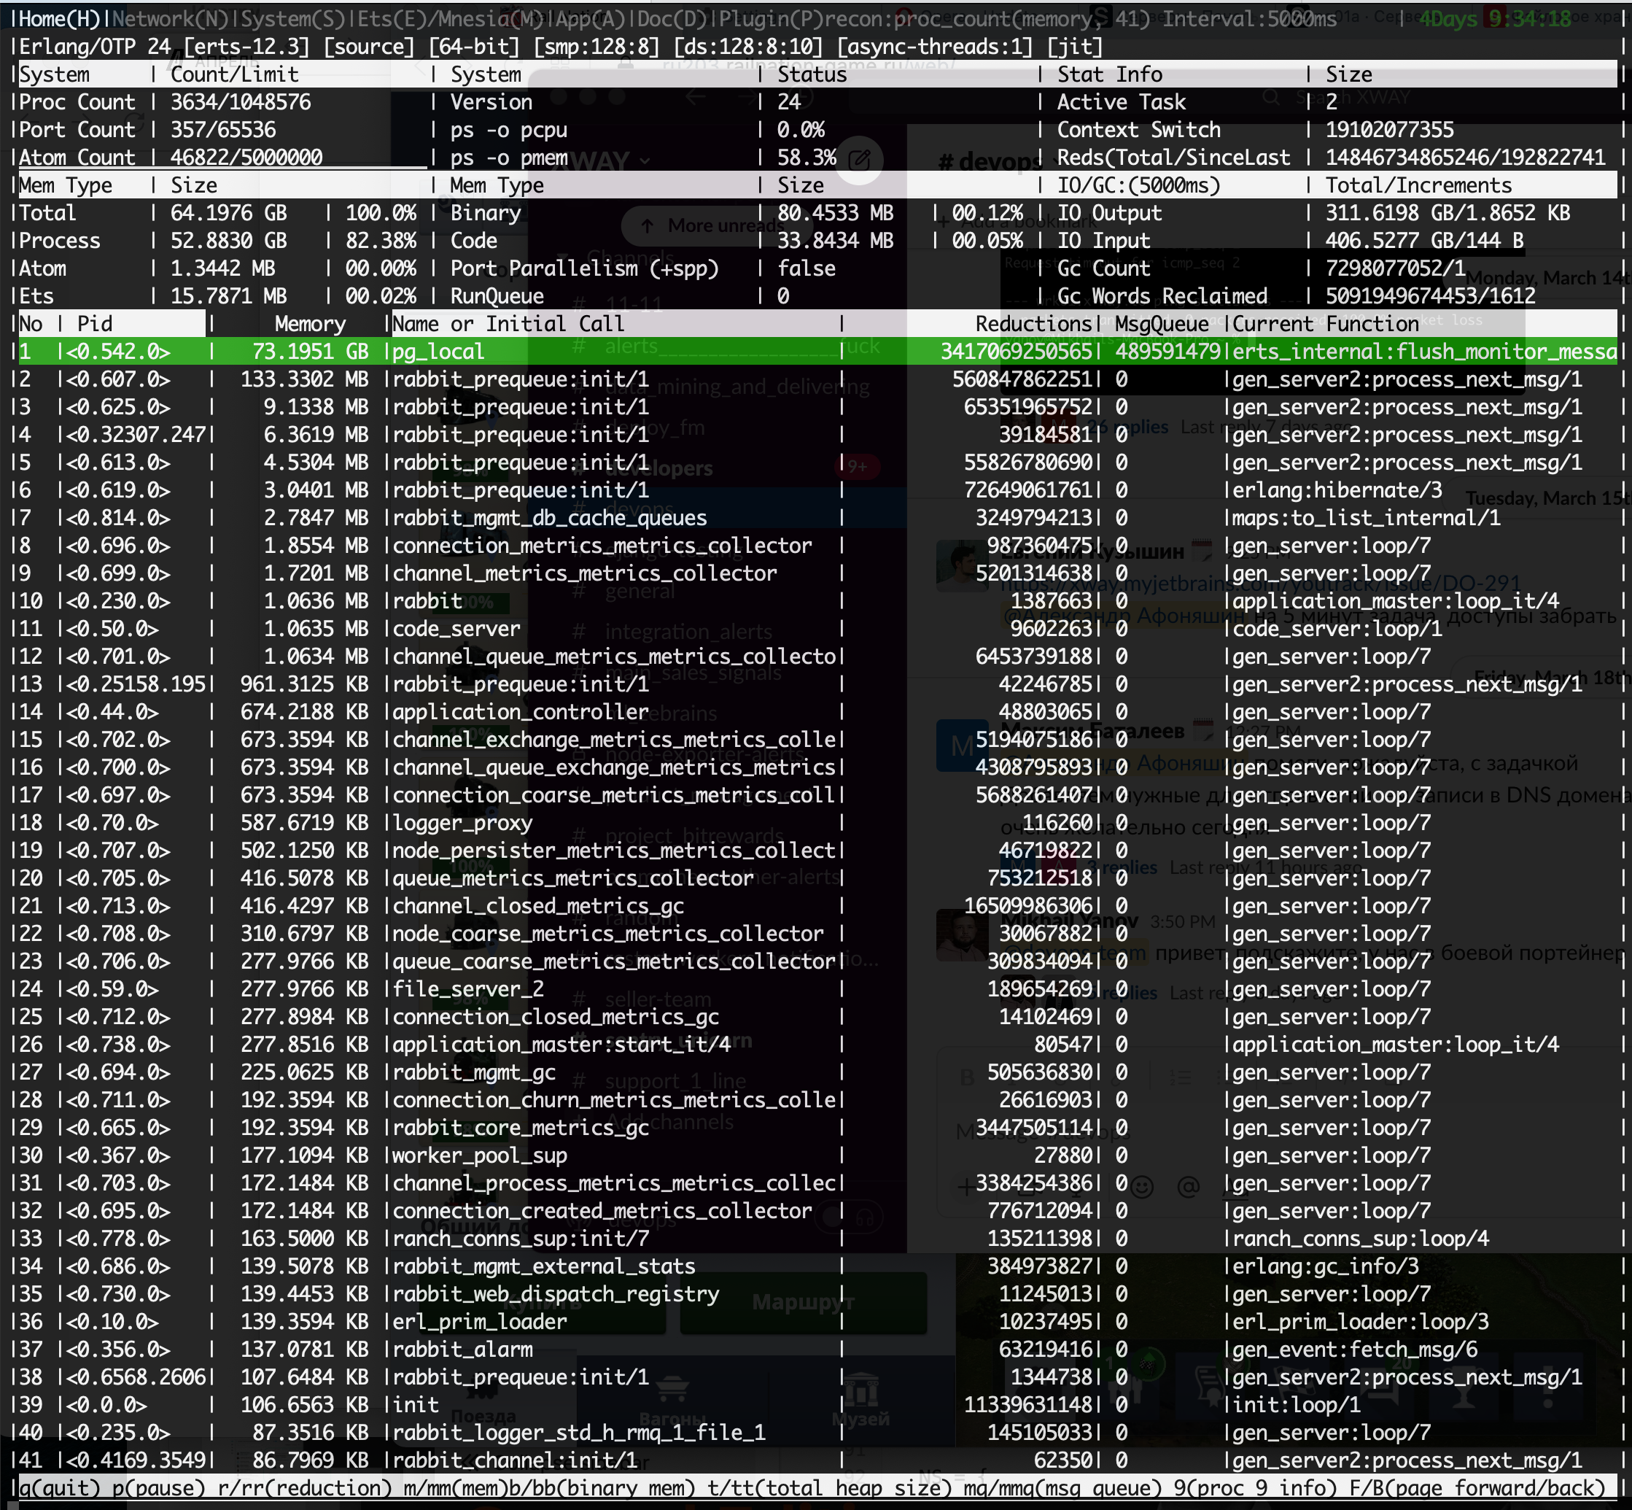
Task: Sort by t/tt(total heap size) in bottom bar
Action: pos(830,1488)
